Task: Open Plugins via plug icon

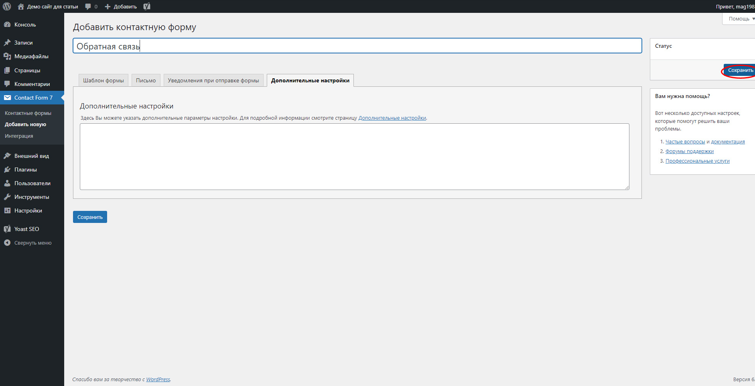Action: coord(7,170)
